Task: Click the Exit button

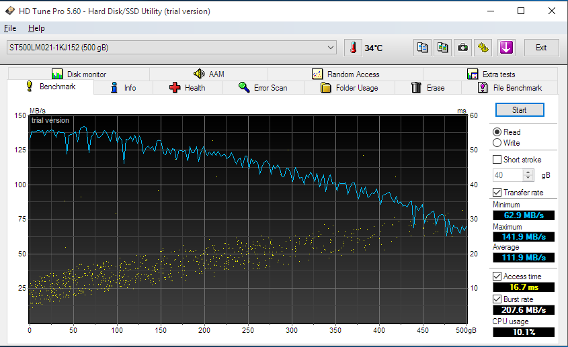Action: [x=541, y=48]
